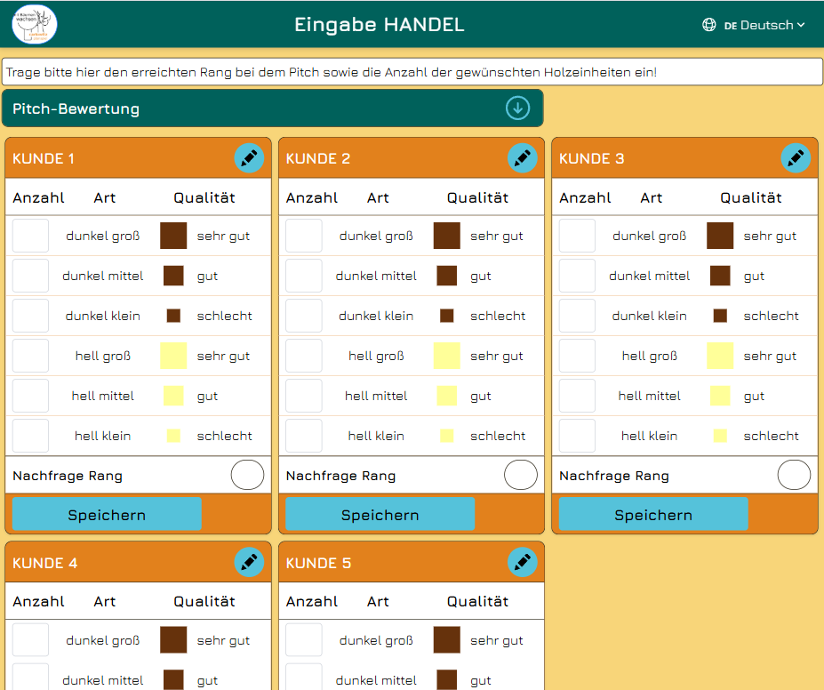
Task: Save Kunde 3 with Speichern button
Action: 653,515
